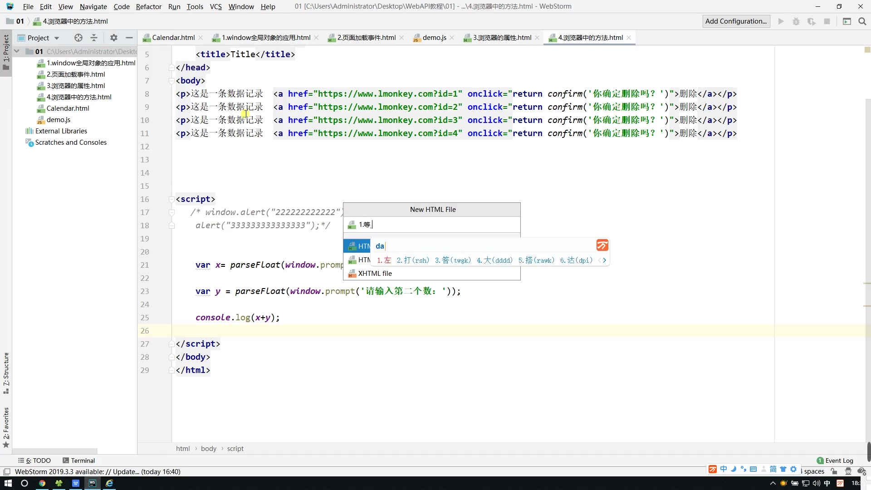Click the Search Everywhere magnifier icon
871x490 pixels.
[862, 21]
